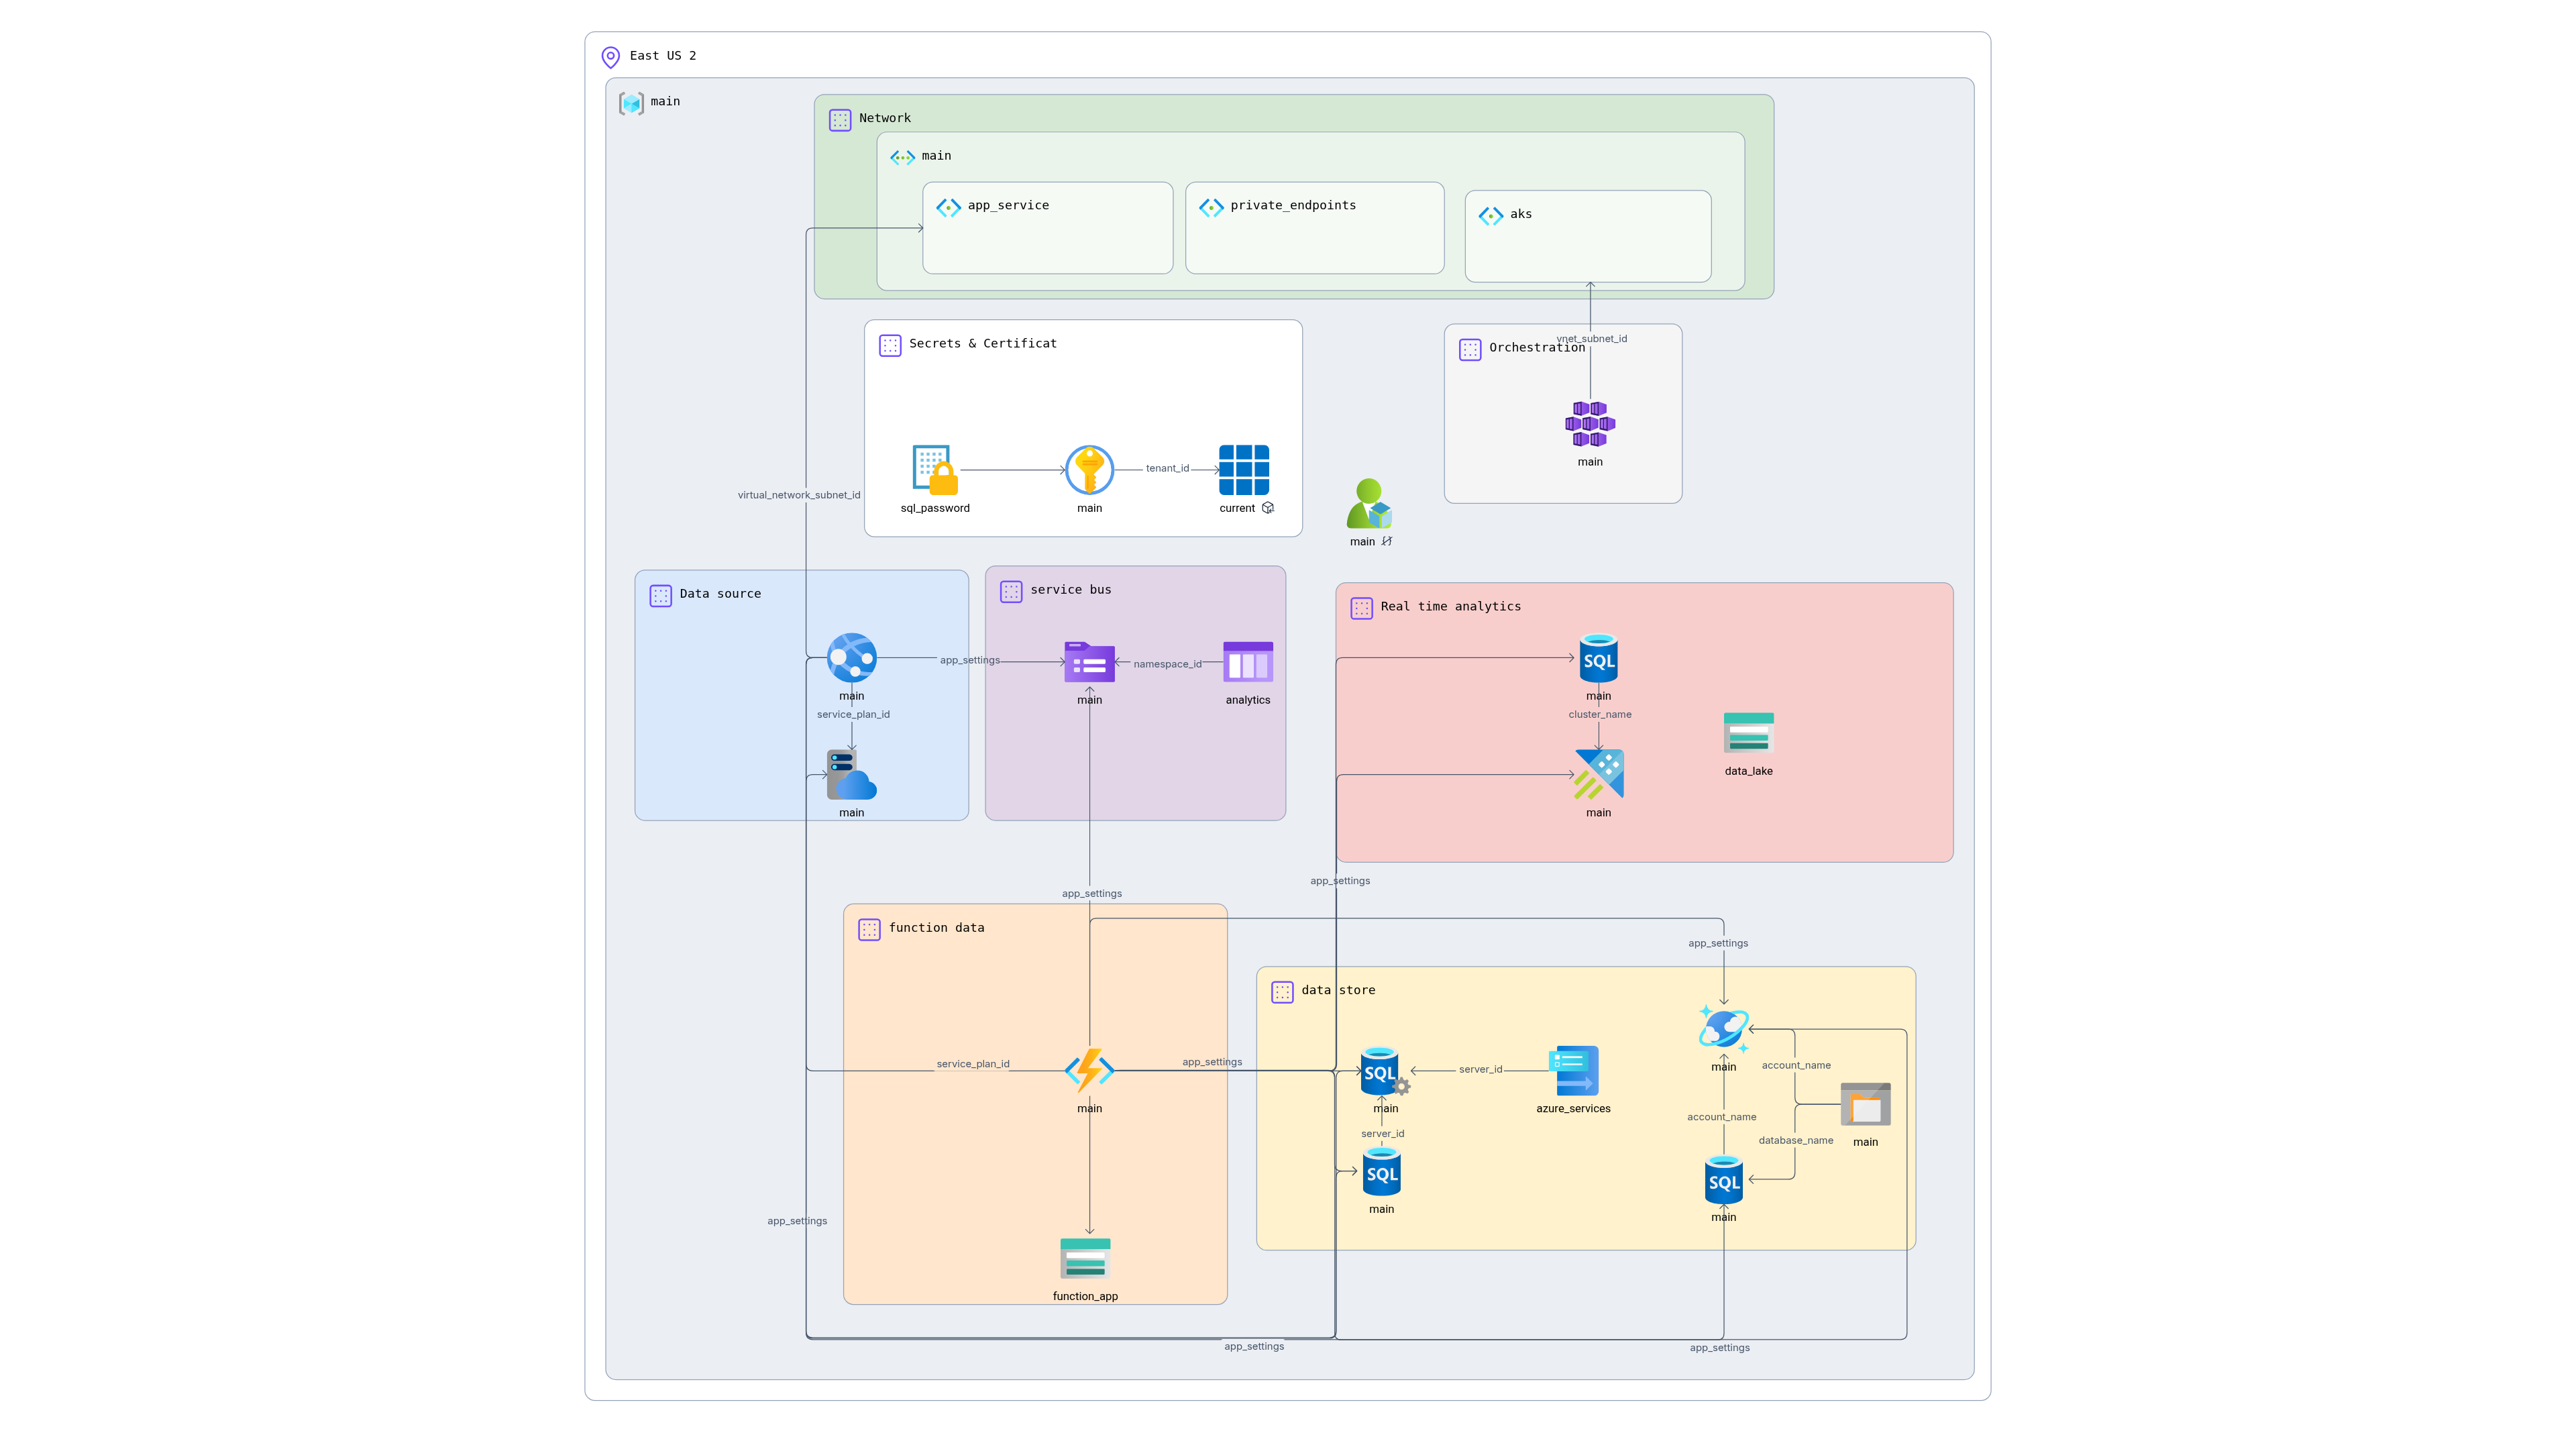Click the private_endpoints subnet icon
This screenshot has width=2576, height=1449.
click(1211, 207)
